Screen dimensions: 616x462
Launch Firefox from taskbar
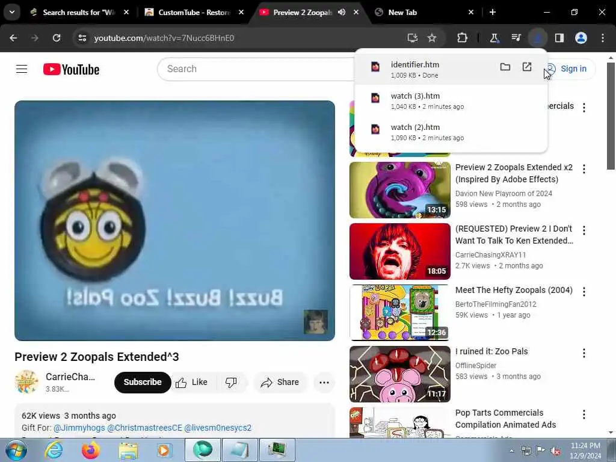[x=90, y=450]
